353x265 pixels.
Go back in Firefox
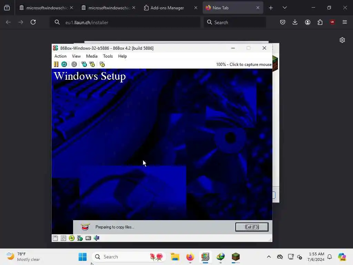tap(8, 22)
